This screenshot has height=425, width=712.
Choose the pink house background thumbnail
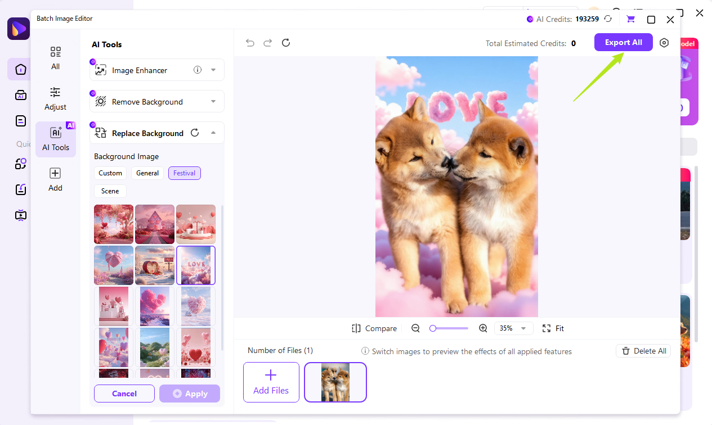click(155, 224)
